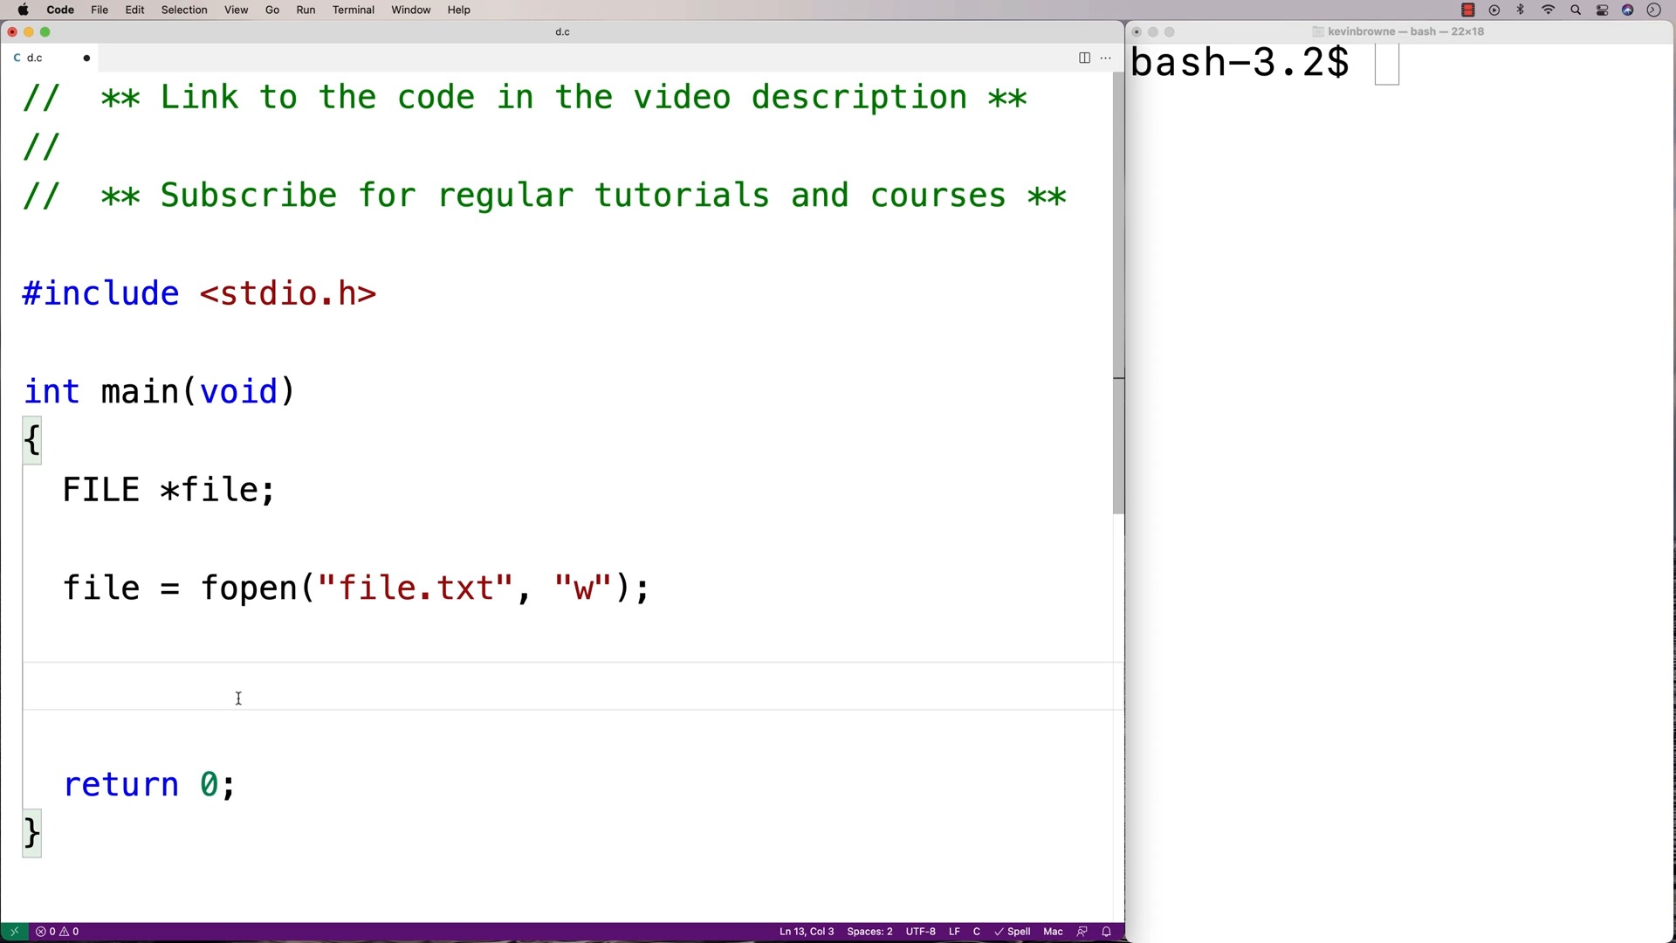Open editor More Actions ellipsis
The width and height of the screenshot is (1676, 943).
[1106, 58]
